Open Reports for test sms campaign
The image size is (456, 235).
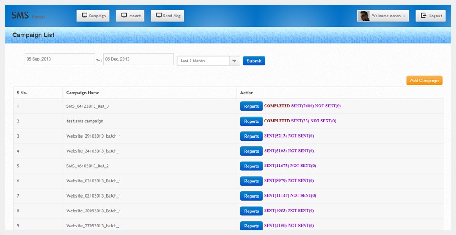pyautogui.click(x=251, y=121)
